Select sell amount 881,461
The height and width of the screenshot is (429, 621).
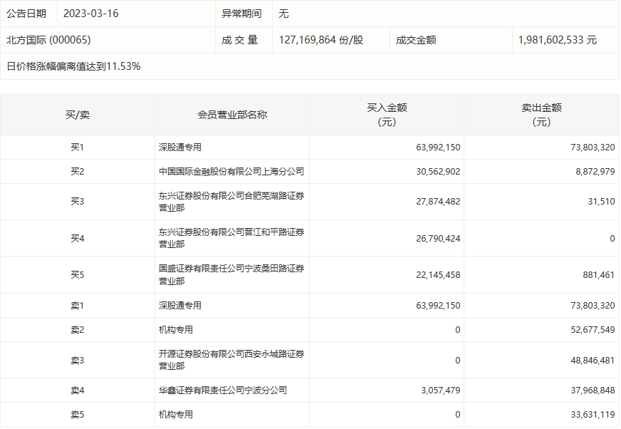tap(598, 275)
